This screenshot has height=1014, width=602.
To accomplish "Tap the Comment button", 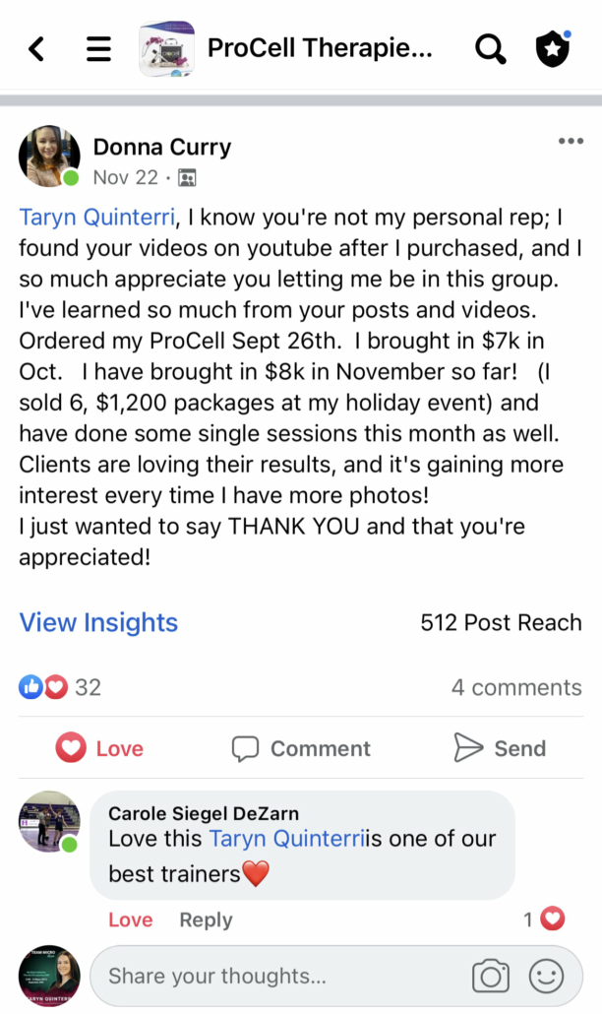I will [x=301, y=748].
